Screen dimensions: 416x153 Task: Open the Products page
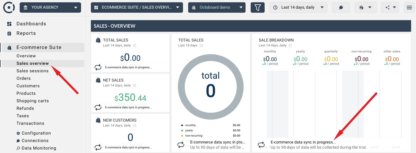(x=26, y=93)
